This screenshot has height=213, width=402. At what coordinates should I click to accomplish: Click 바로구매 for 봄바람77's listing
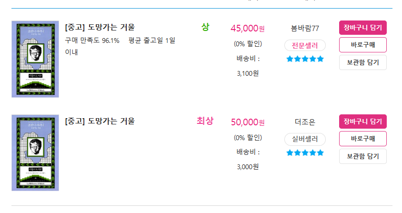(x=363, y=45)
